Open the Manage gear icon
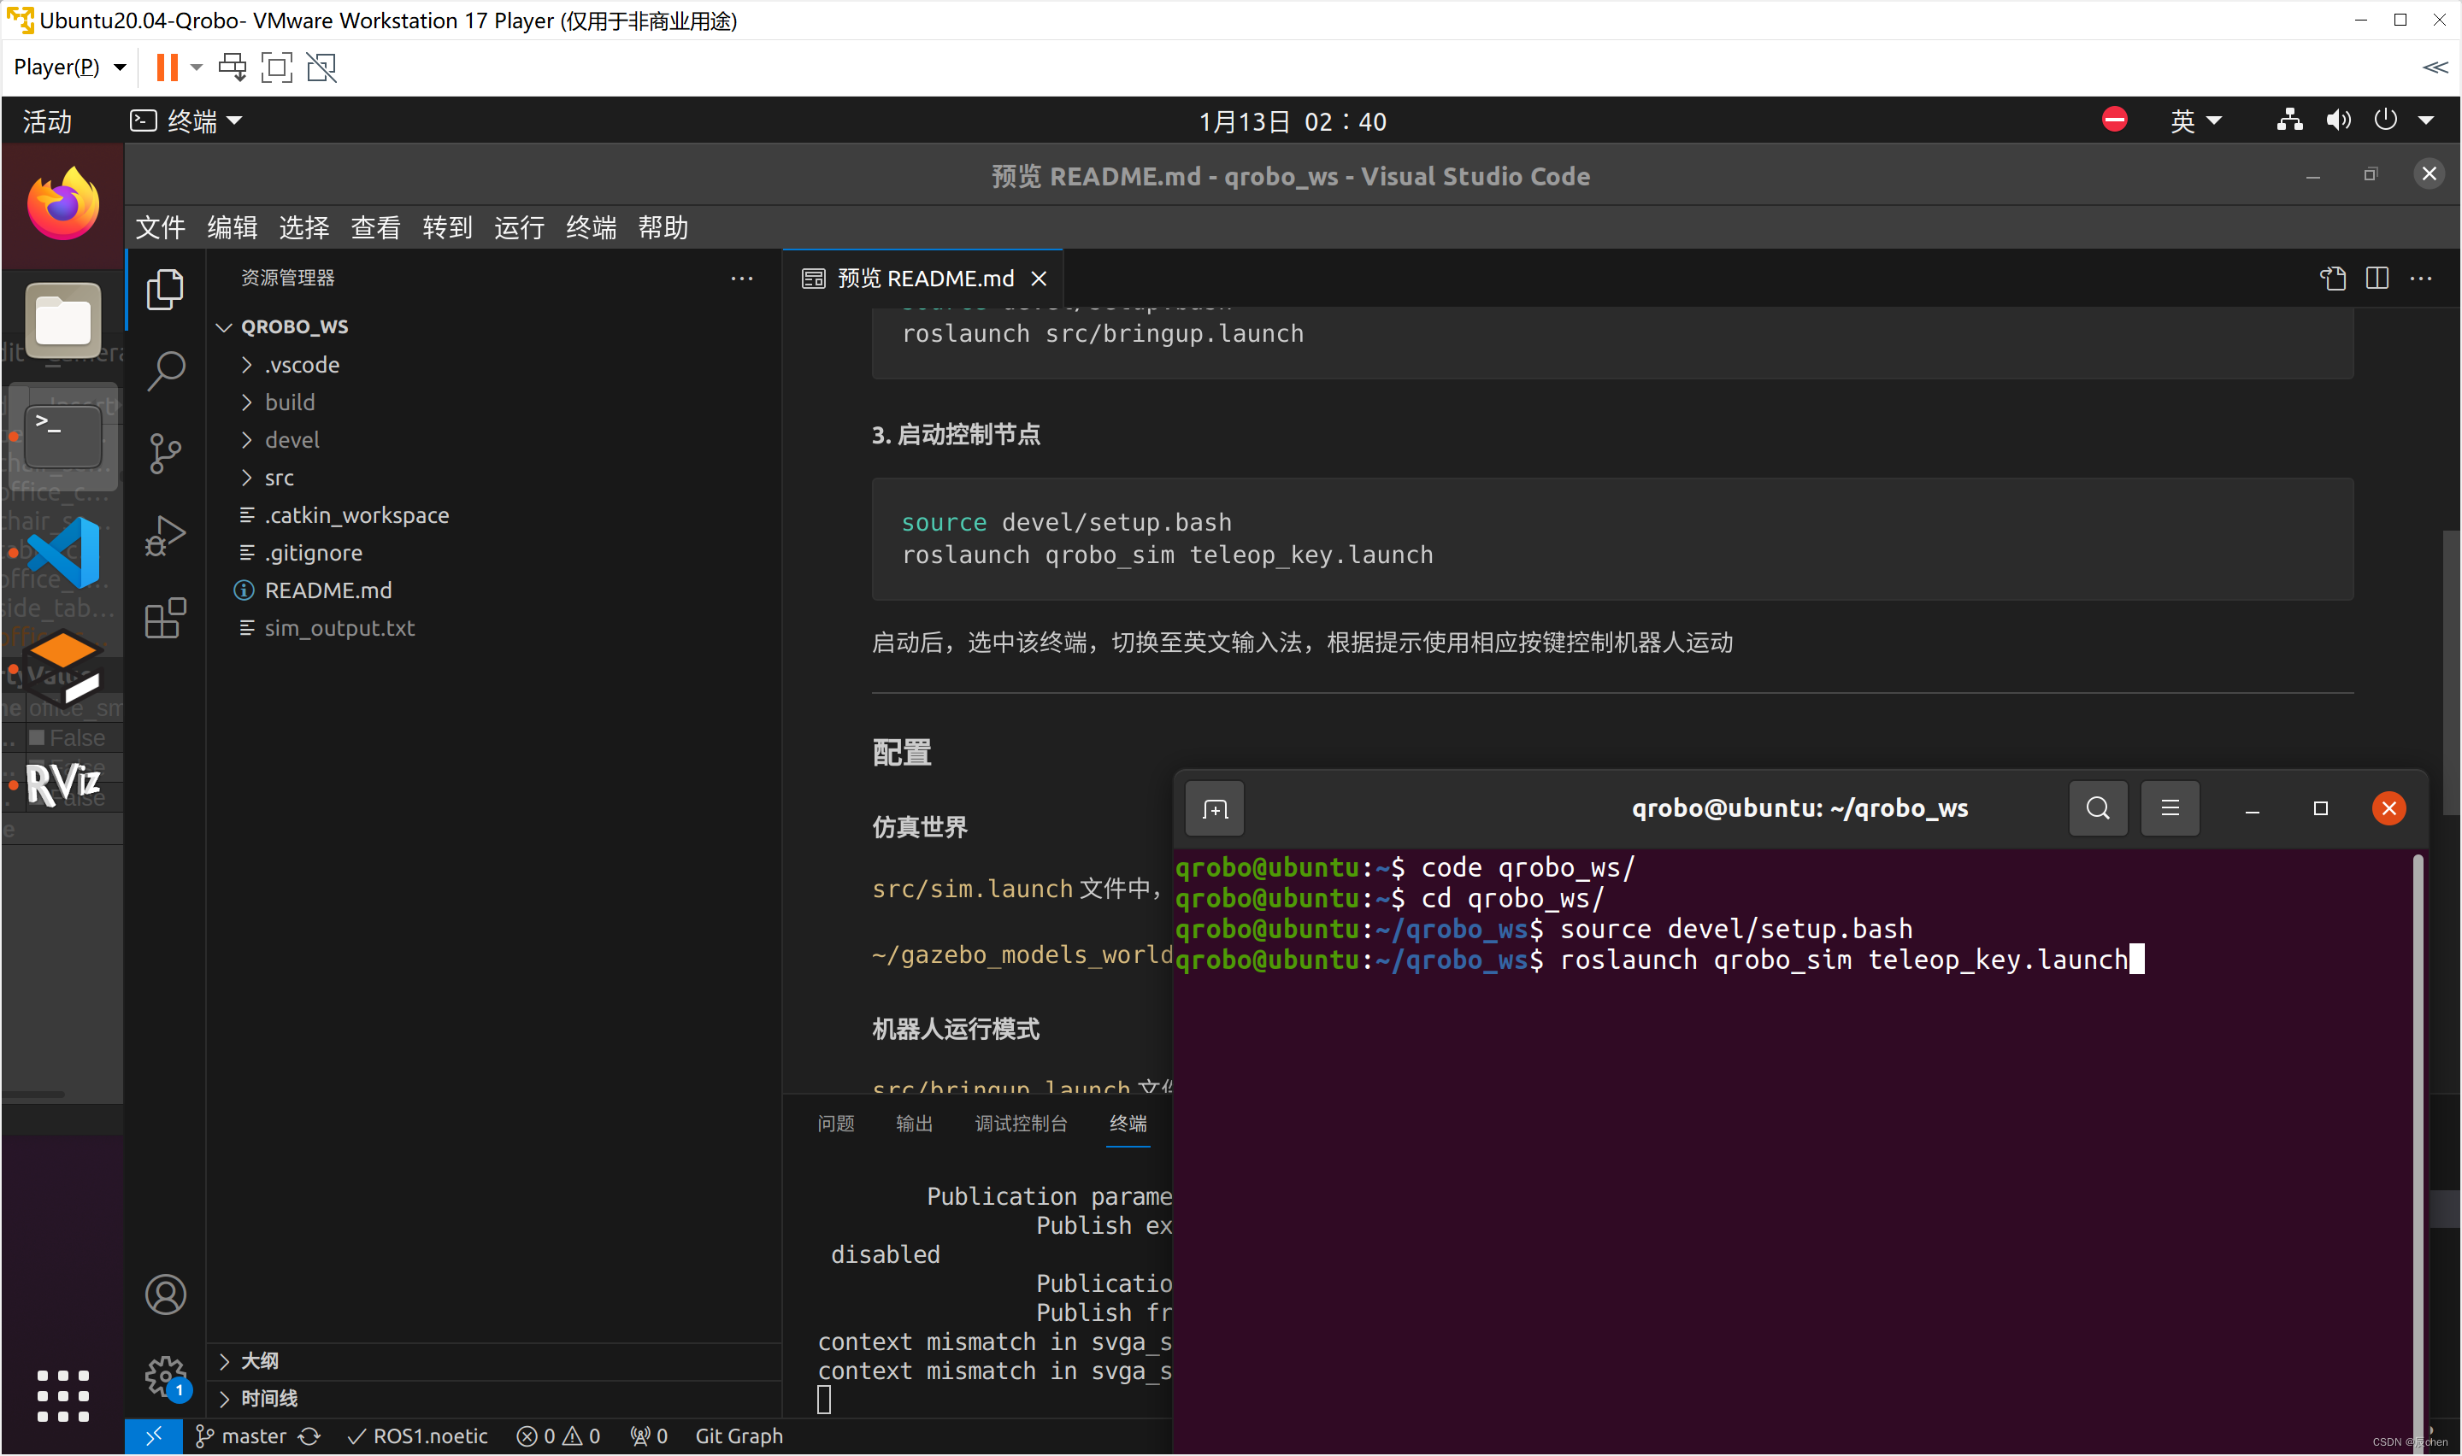 (x=165, y=1376)
